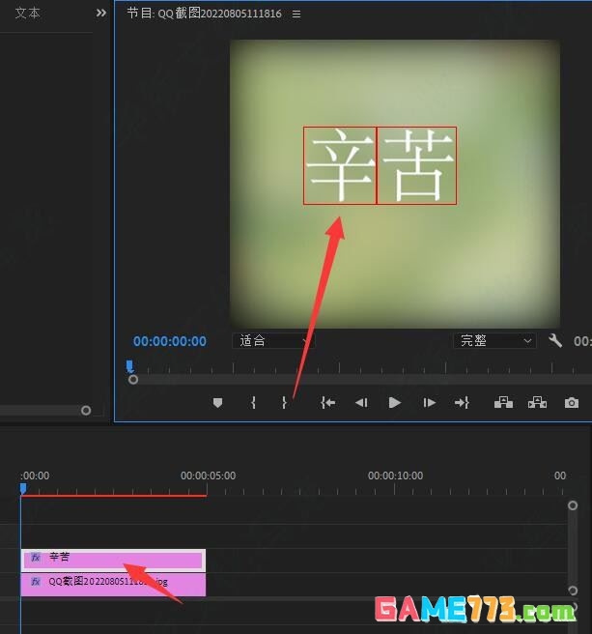Open the program panel hamburger menu
This screenshot has height=634, width=592.
coord(296,14)
